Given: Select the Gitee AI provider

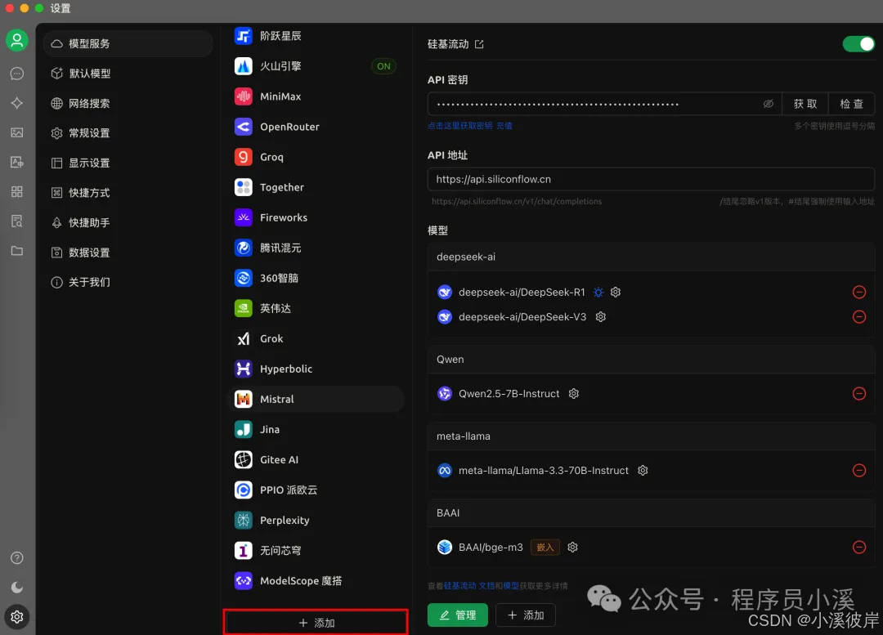Looking at the screenshot, I should coord(316,459).
